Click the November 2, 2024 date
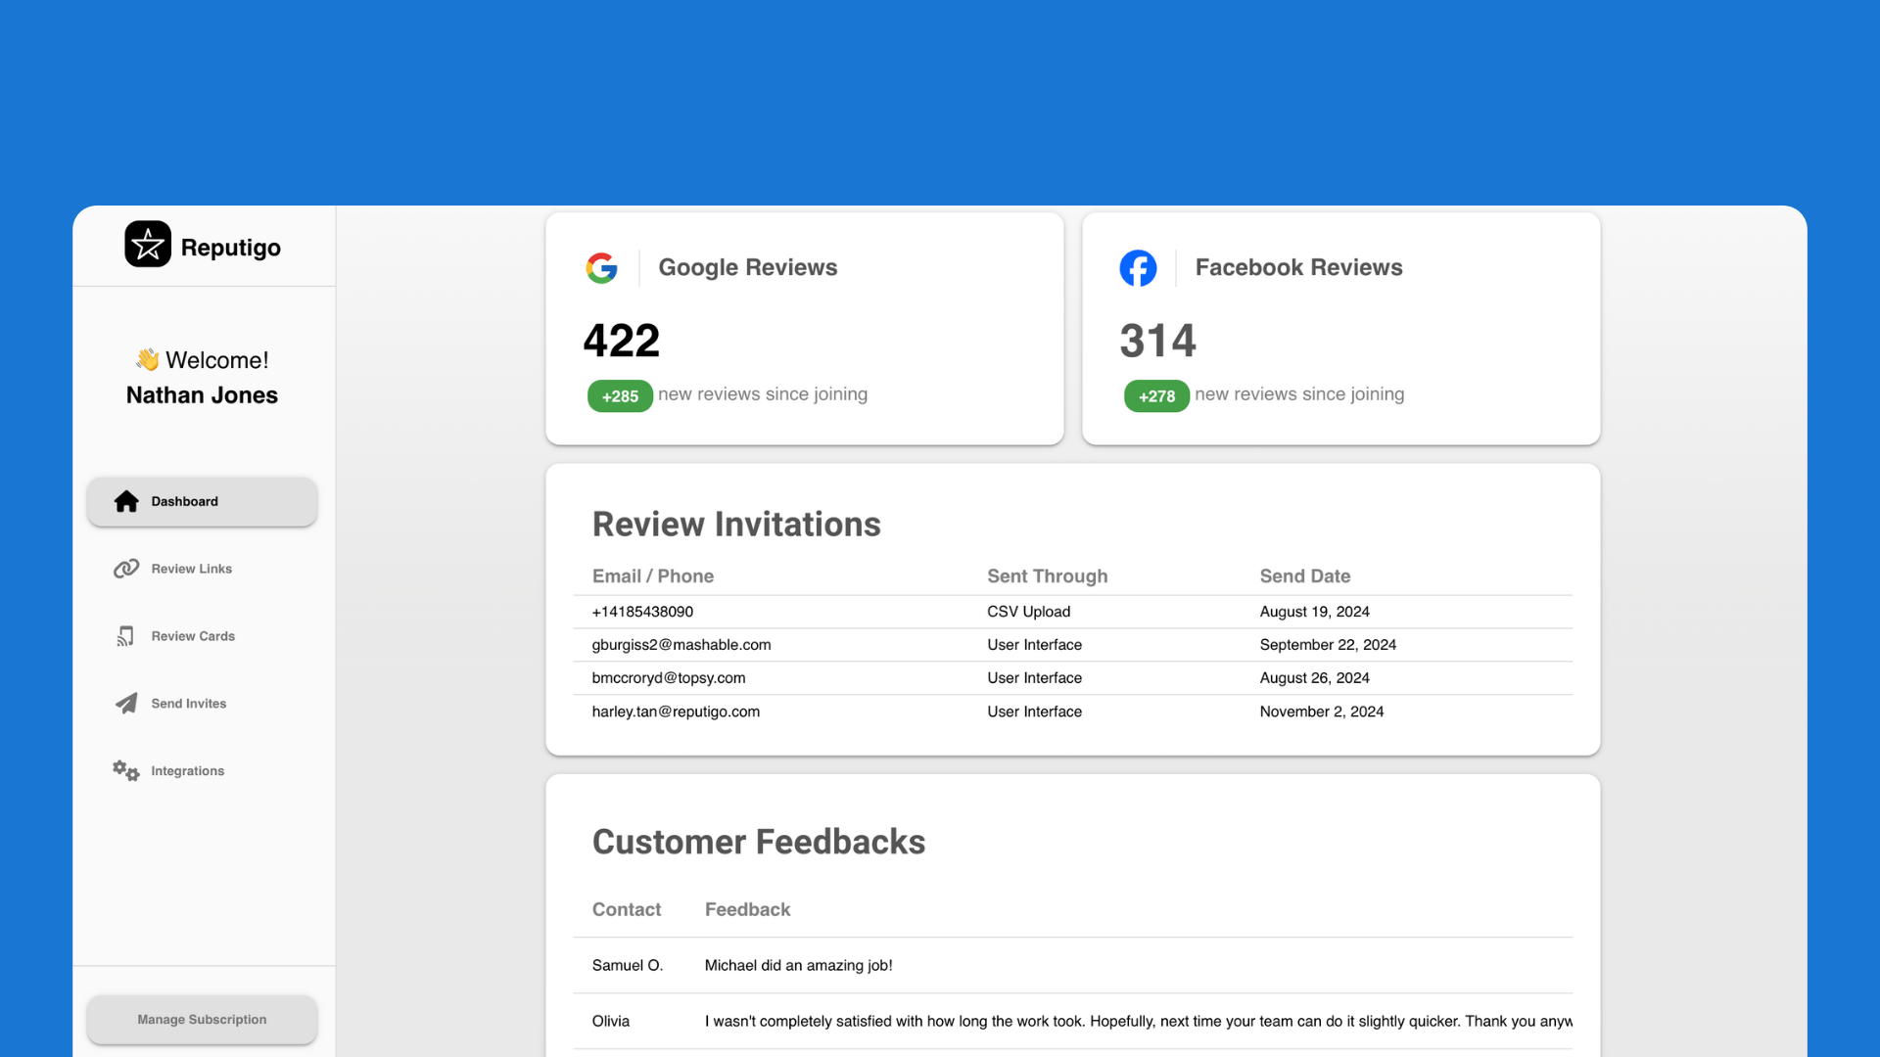This screenshot has width=1880, height=1057. point(1322,712)
